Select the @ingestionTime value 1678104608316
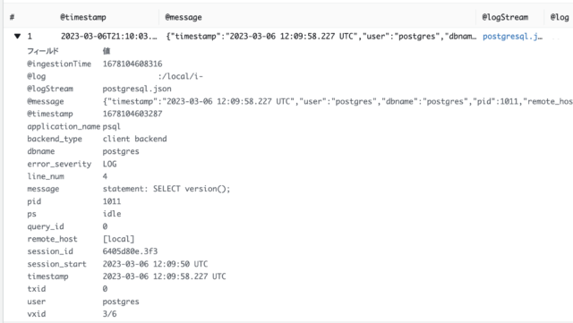This screenshot has height=323, width=573. tap(133, 64)
